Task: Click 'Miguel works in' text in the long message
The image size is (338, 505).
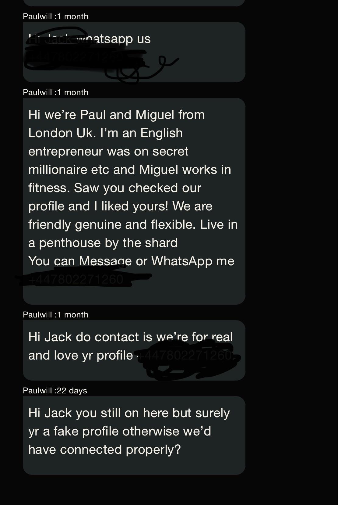Action: pyautogui.click(x=185, y=170)
